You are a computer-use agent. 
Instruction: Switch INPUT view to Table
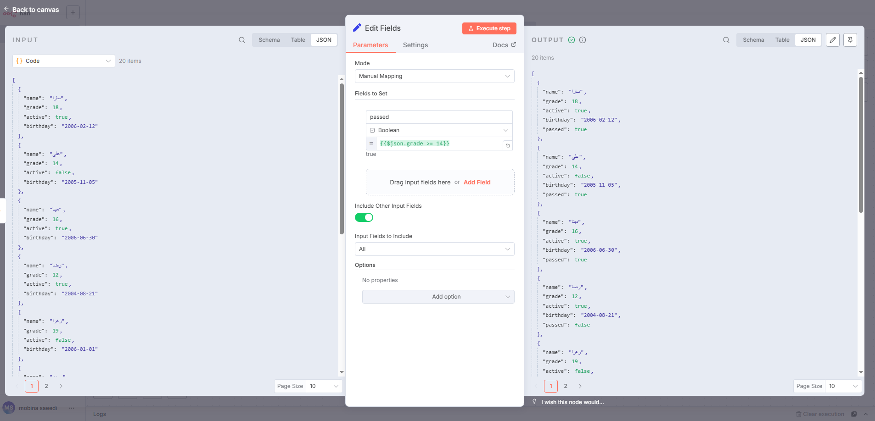coord(298,40)
